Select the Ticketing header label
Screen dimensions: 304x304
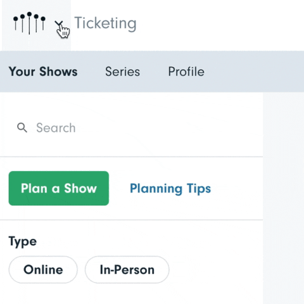[105, 23]
